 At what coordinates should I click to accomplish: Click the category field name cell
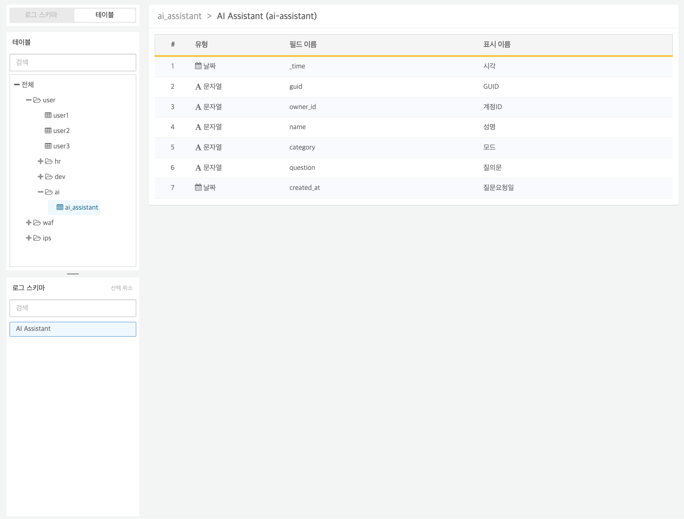coord(302,147)
